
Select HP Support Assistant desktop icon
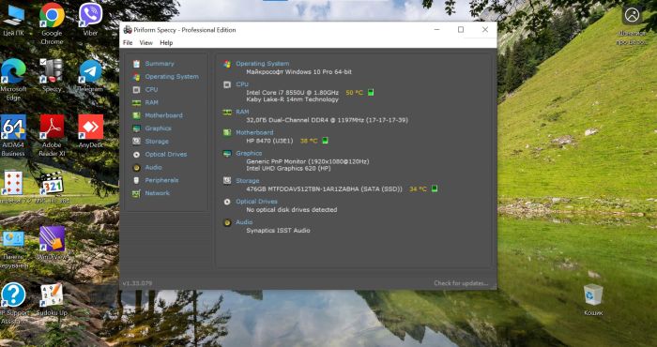[13, 304]
